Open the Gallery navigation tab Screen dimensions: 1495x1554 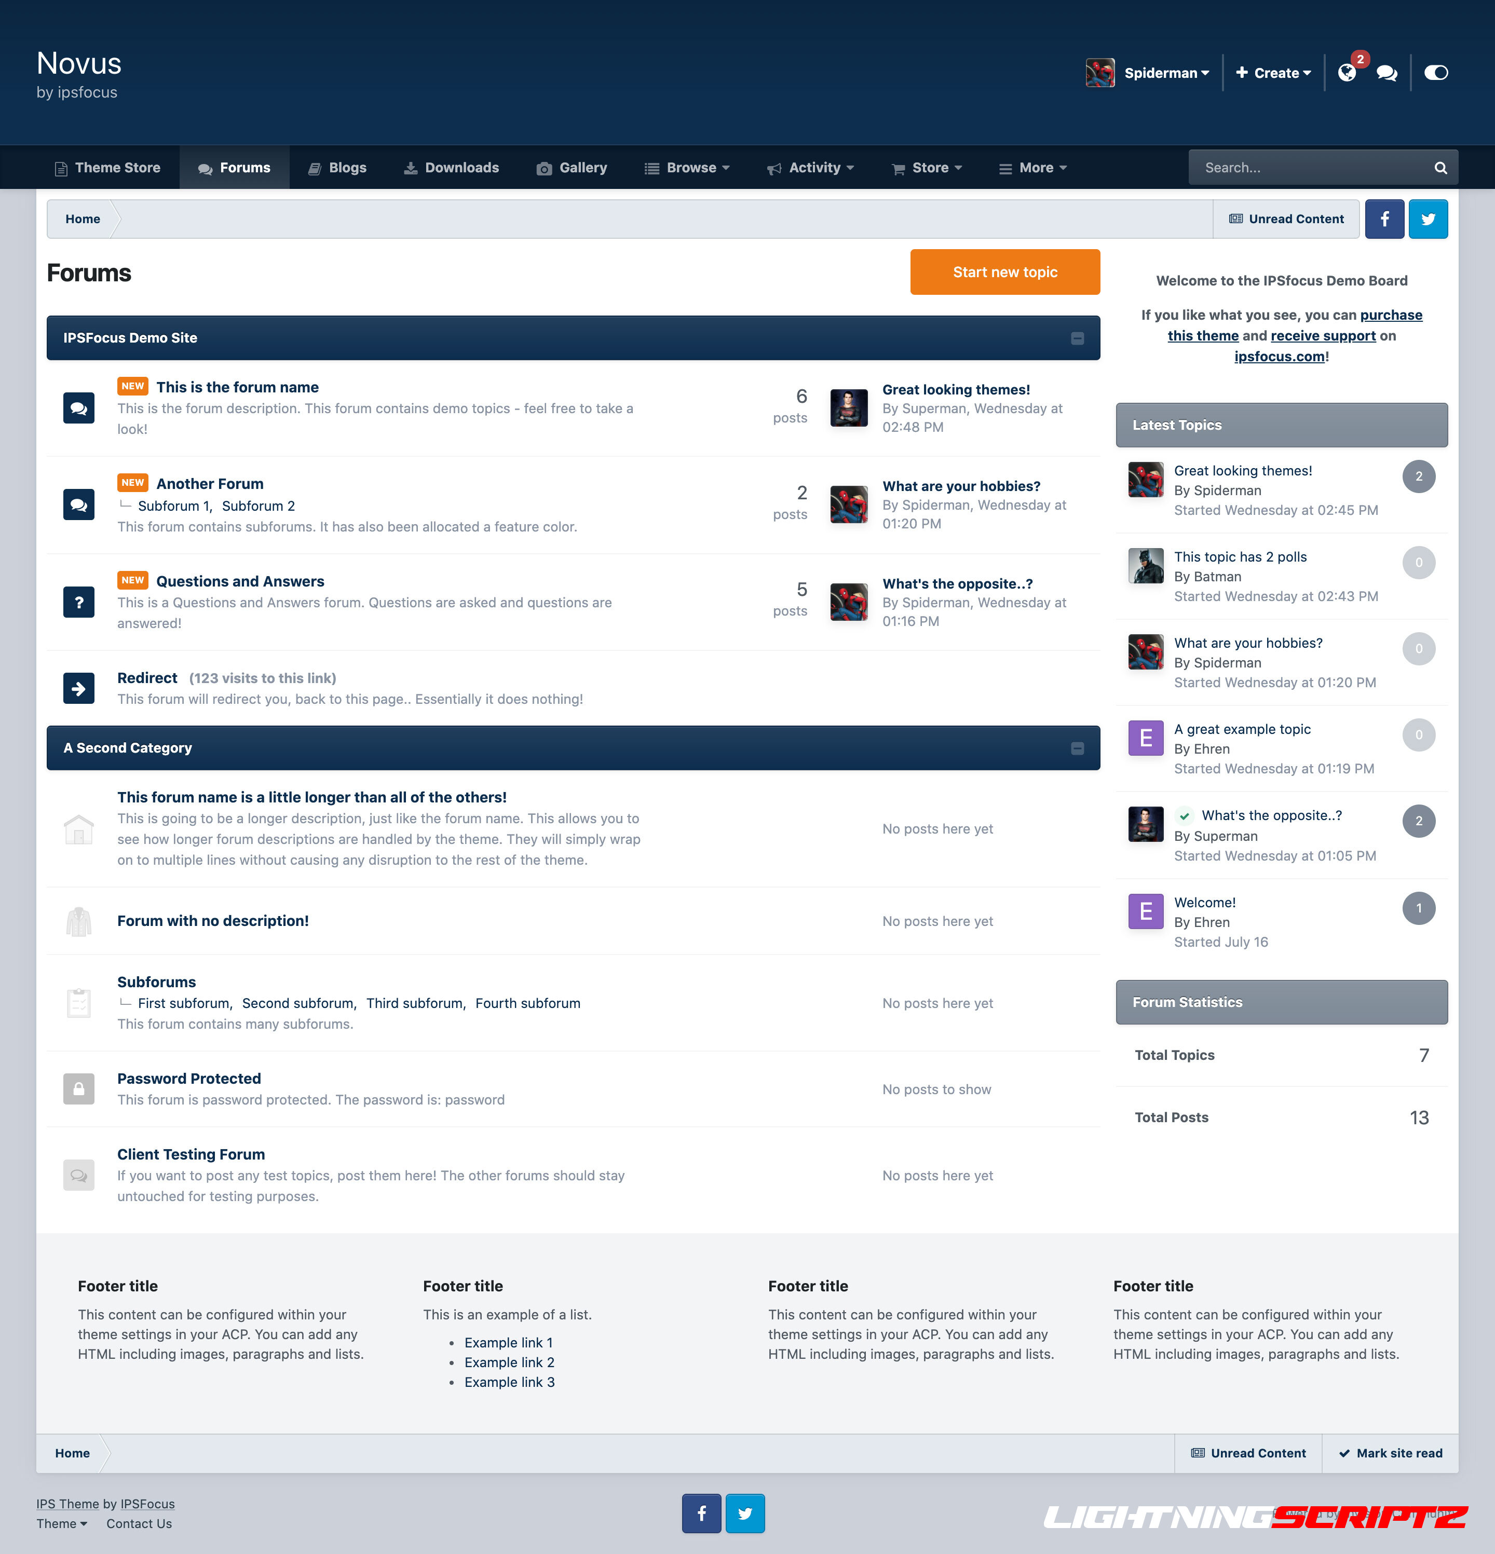click(x=572, y=168)
